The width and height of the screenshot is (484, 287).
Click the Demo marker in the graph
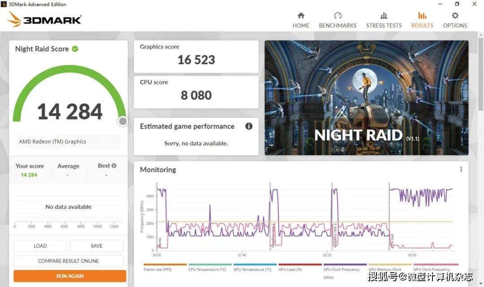coord(160,243)
